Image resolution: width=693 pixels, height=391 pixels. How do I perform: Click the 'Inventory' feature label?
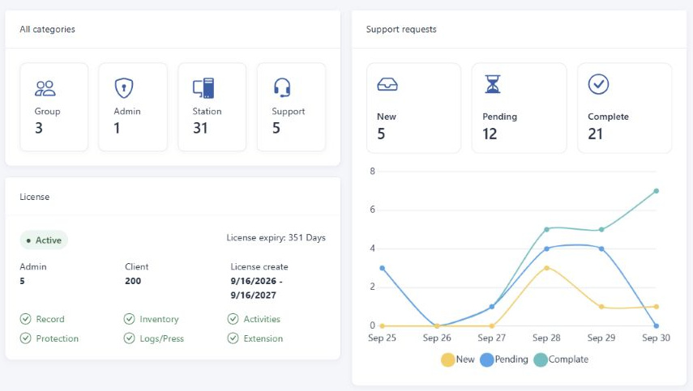(159, 319)
